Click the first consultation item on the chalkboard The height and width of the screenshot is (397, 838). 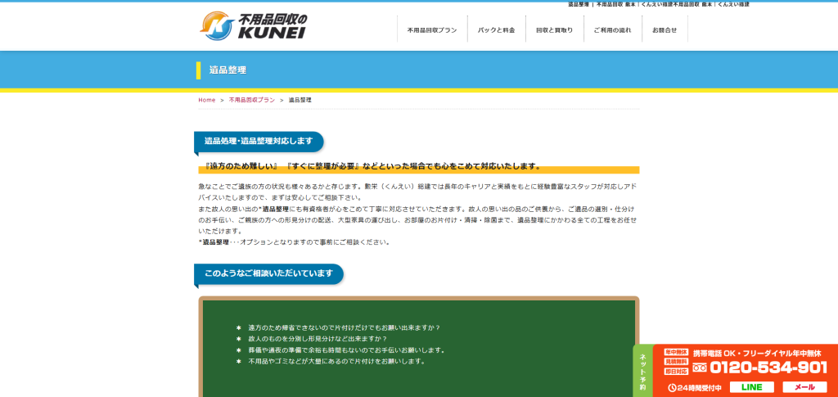344,327
